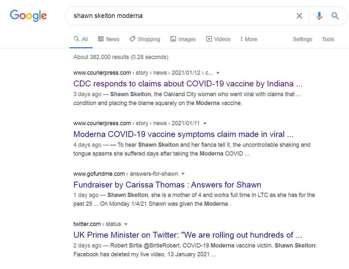
Task: Open 'Fundraiser by Carissa Thomas' link
Action: pyautogui.click(x=167, y=185)
